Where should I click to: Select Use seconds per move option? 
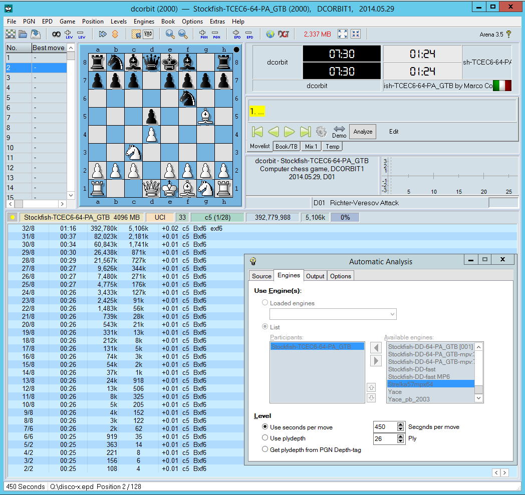coord(265,427)
